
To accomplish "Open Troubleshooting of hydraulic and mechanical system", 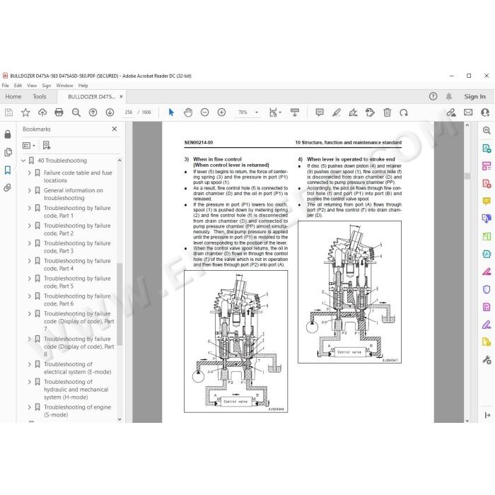I will click(x=76, y=390).
